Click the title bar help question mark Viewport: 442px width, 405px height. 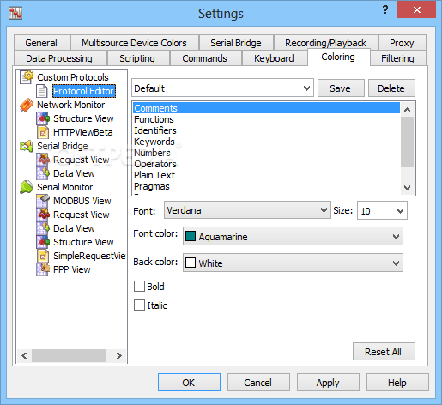(385, 10)
